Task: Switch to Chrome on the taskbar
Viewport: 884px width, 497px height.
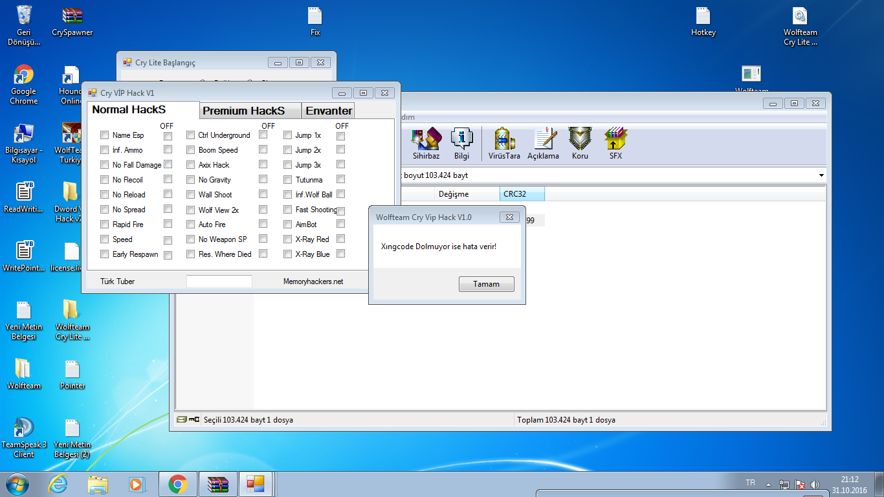Action: [177, 484]
